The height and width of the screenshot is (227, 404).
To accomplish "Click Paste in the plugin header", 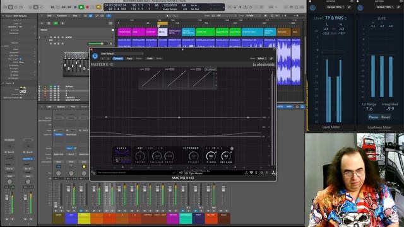I will (x=139, y=59).
